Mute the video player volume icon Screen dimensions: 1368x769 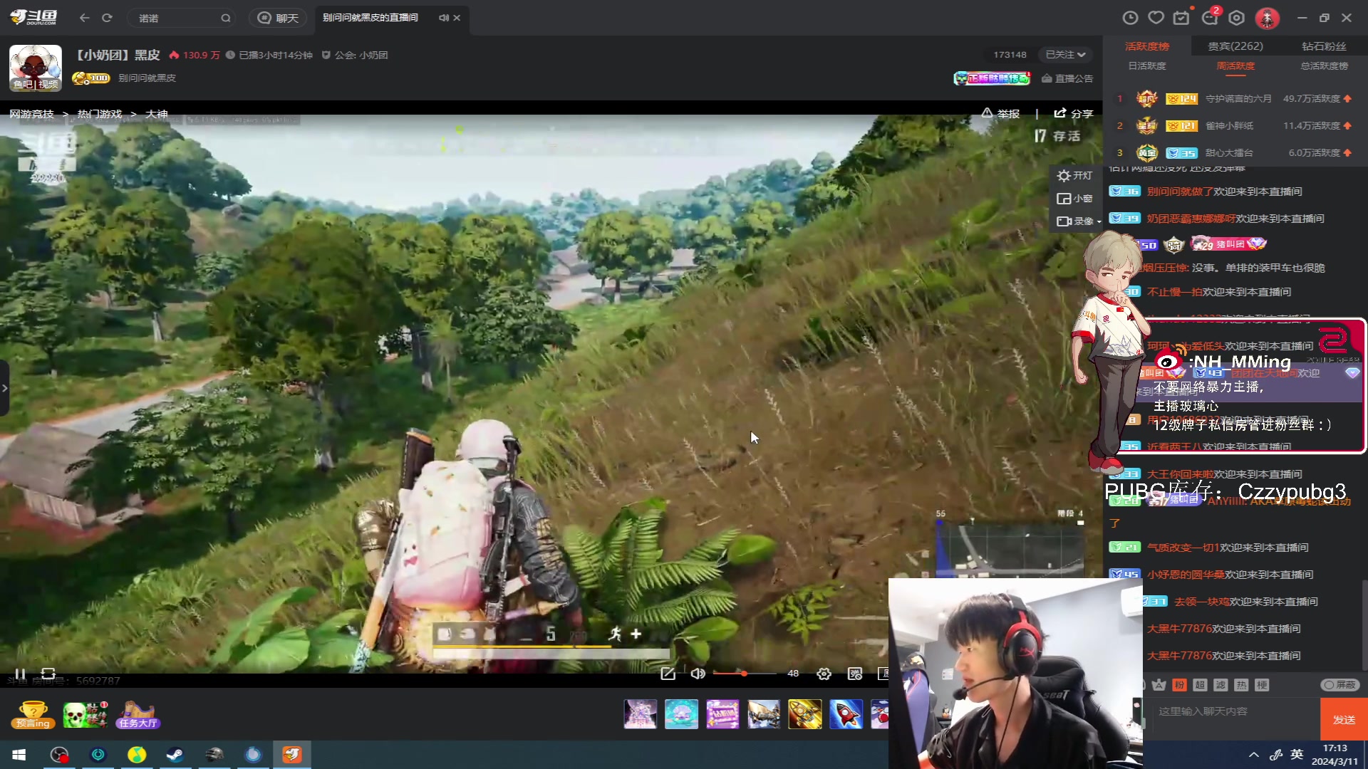coord(698,674)
